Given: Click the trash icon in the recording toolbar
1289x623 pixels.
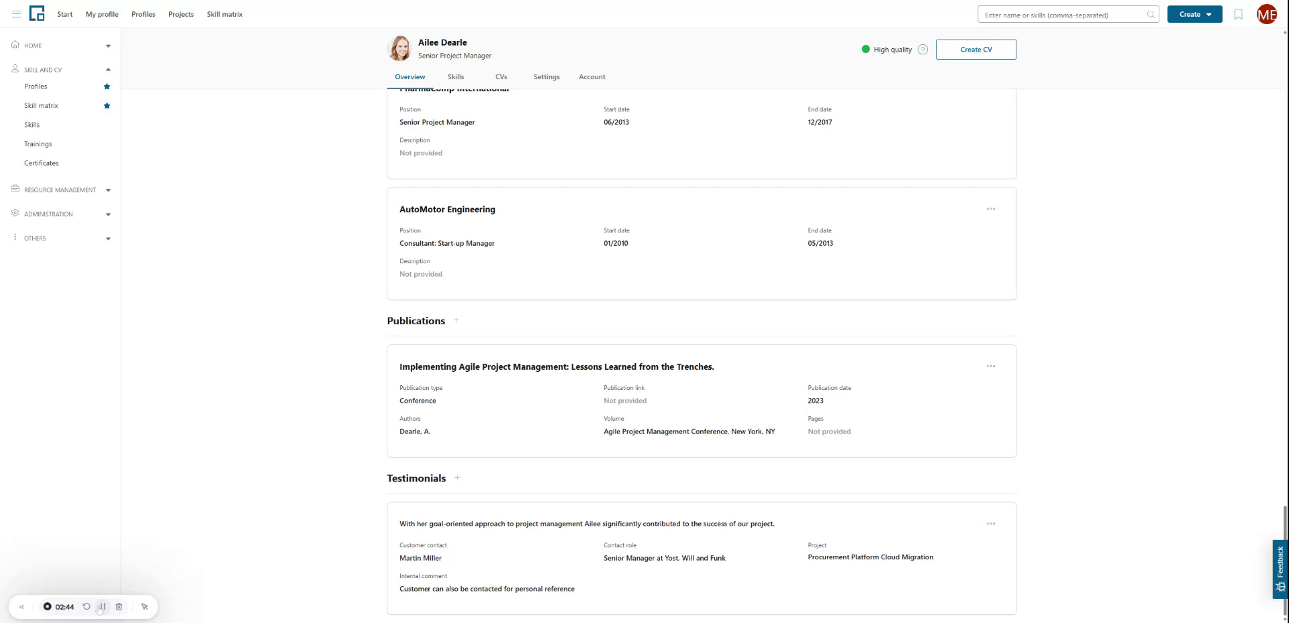Looking at the screenshot, I should point(119,606).
